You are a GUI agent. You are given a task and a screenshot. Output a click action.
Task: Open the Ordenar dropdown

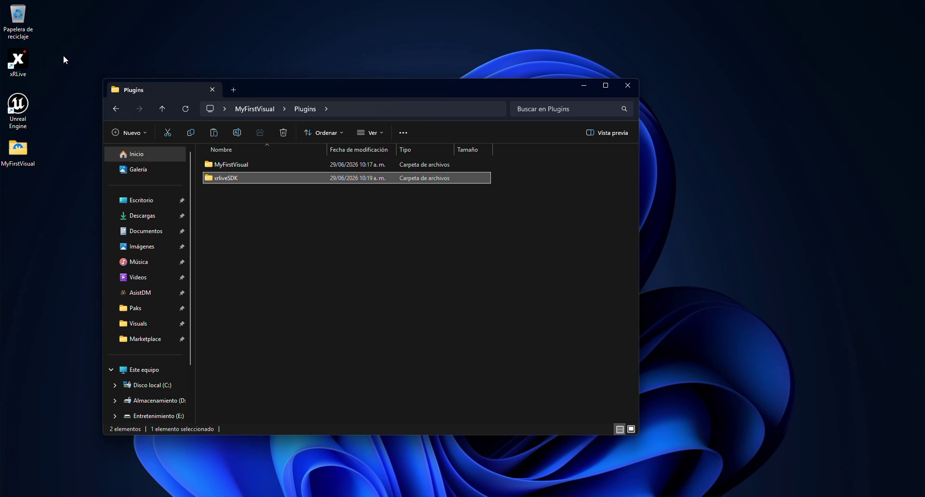point(324,132)
